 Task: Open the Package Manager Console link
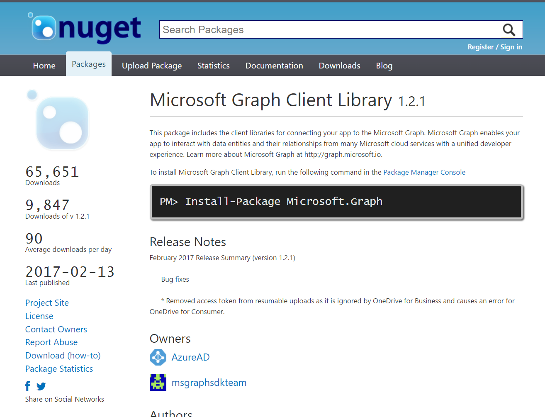coord(424,172)
